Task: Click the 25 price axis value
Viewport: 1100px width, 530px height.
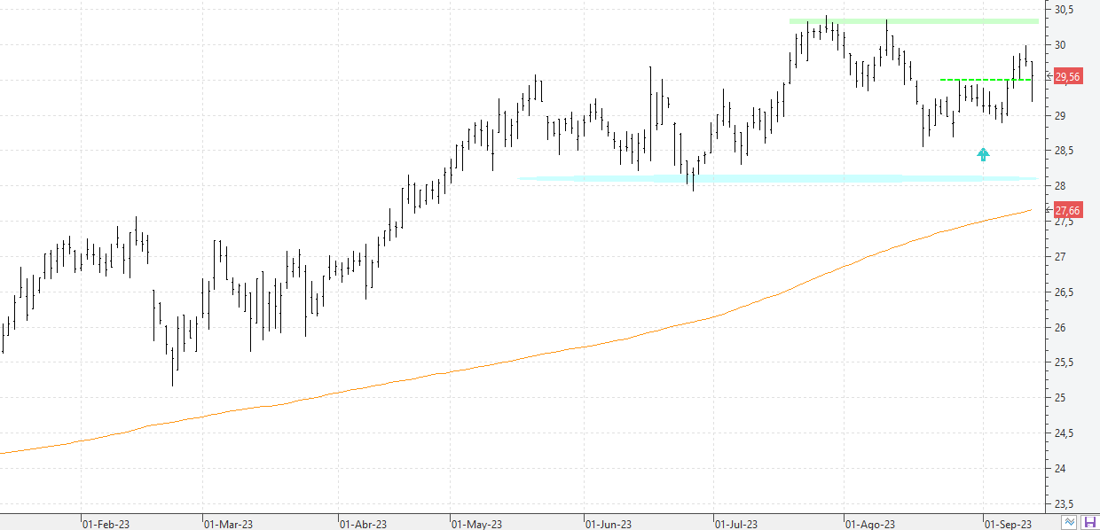Action: coord(1060,398)
